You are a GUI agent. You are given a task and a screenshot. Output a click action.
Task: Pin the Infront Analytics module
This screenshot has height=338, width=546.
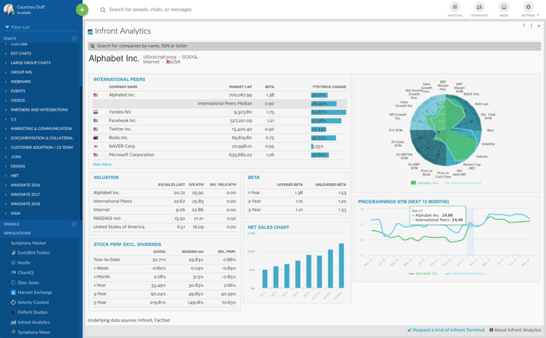point(524,26)
